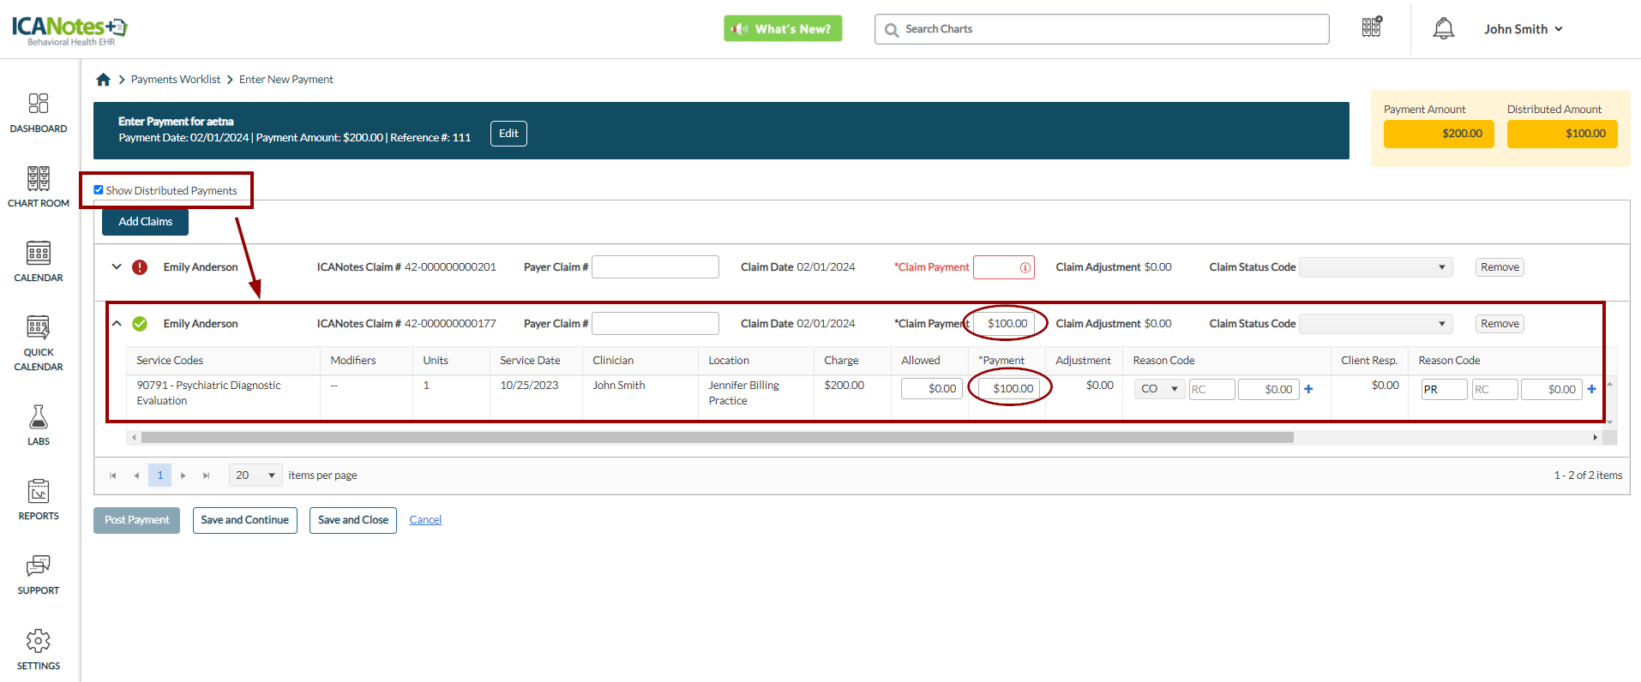Image resolution: width=1641 pixels, height=682 pixels.
Task: Open the notifications bell
Action: coord(1444,28)
